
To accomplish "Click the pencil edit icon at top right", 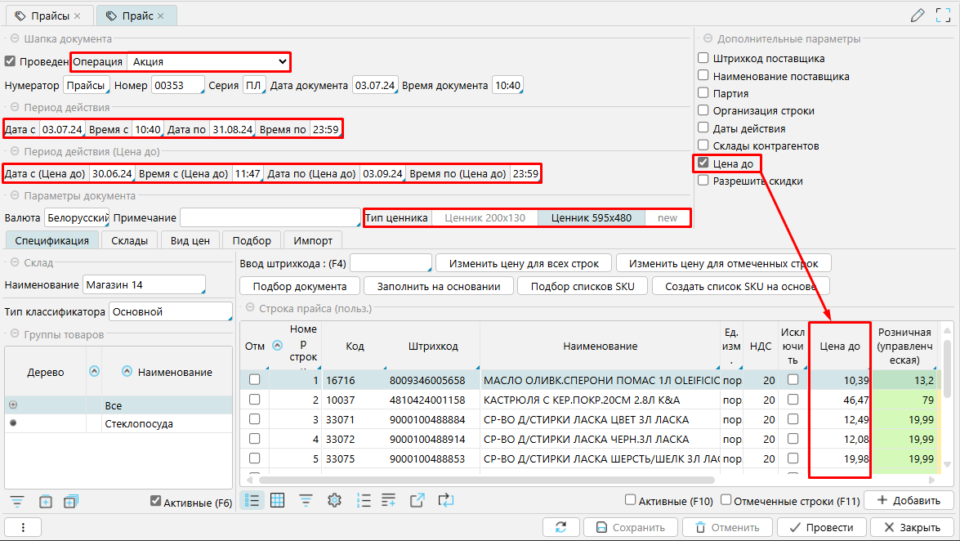I will (918, 16).
